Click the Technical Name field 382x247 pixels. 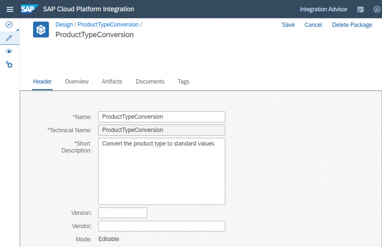(162, 130)
